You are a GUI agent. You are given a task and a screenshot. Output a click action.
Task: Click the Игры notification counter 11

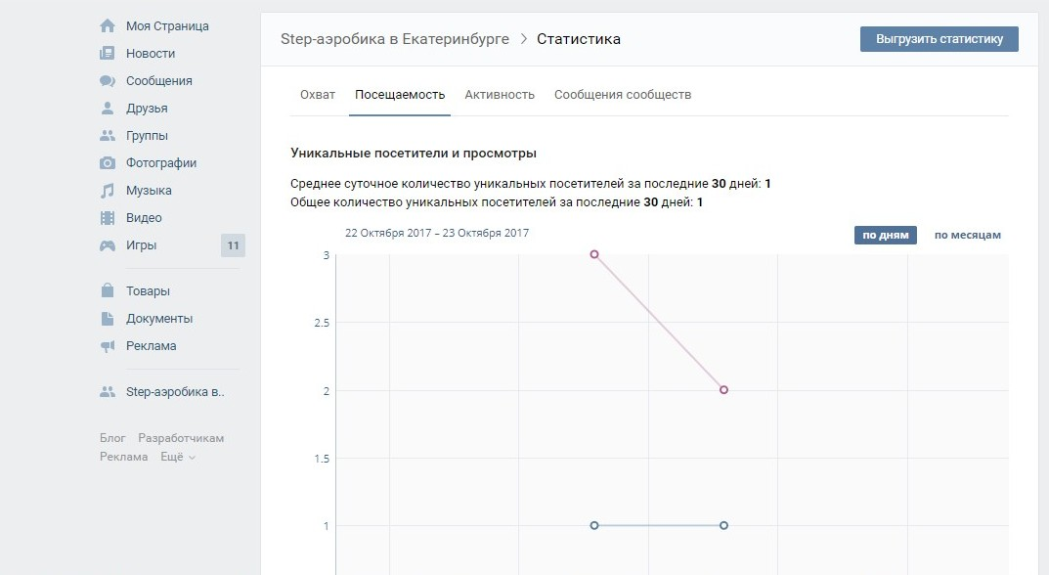click(x=233, y=245)
